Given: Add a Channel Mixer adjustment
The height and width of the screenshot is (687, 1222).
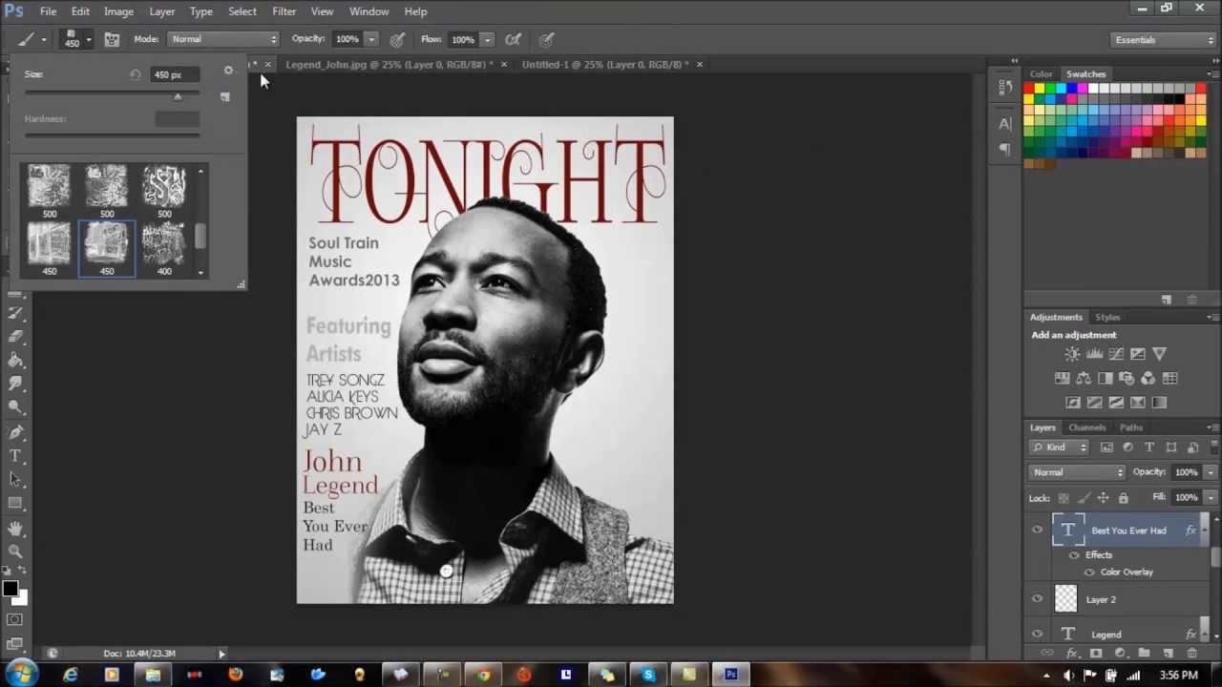Looking at the screenshot, I should pyautogui.click(x=1148, y=378).
